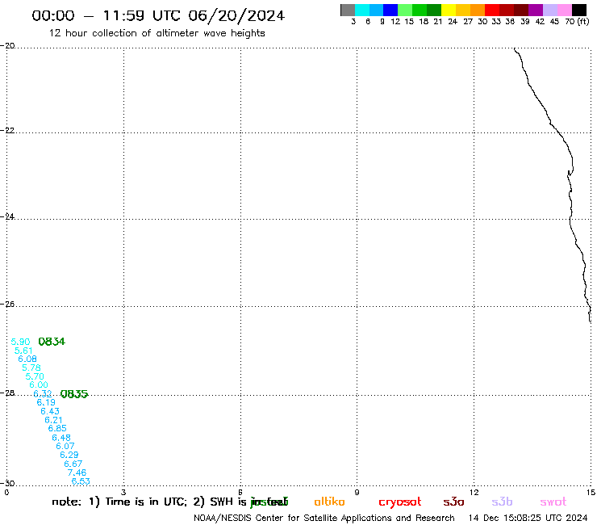Click the wave height value 5.70
Image resolution: width=597 pixels, height=525 pixels.
coord(35,376)
